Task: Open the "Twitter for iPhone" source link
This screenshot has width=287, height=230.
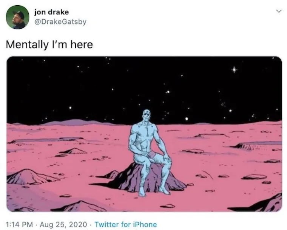Action: [x=126, y=224]
